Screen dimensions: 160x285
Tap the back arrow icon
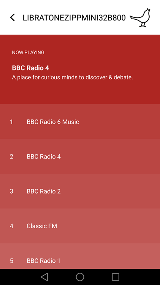click(12, 18)
